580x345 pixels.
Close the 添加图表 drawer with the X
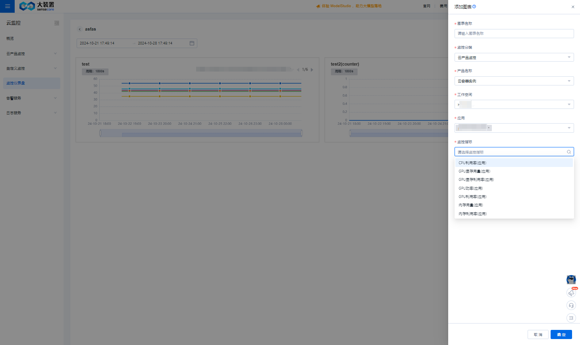[572, 7]
